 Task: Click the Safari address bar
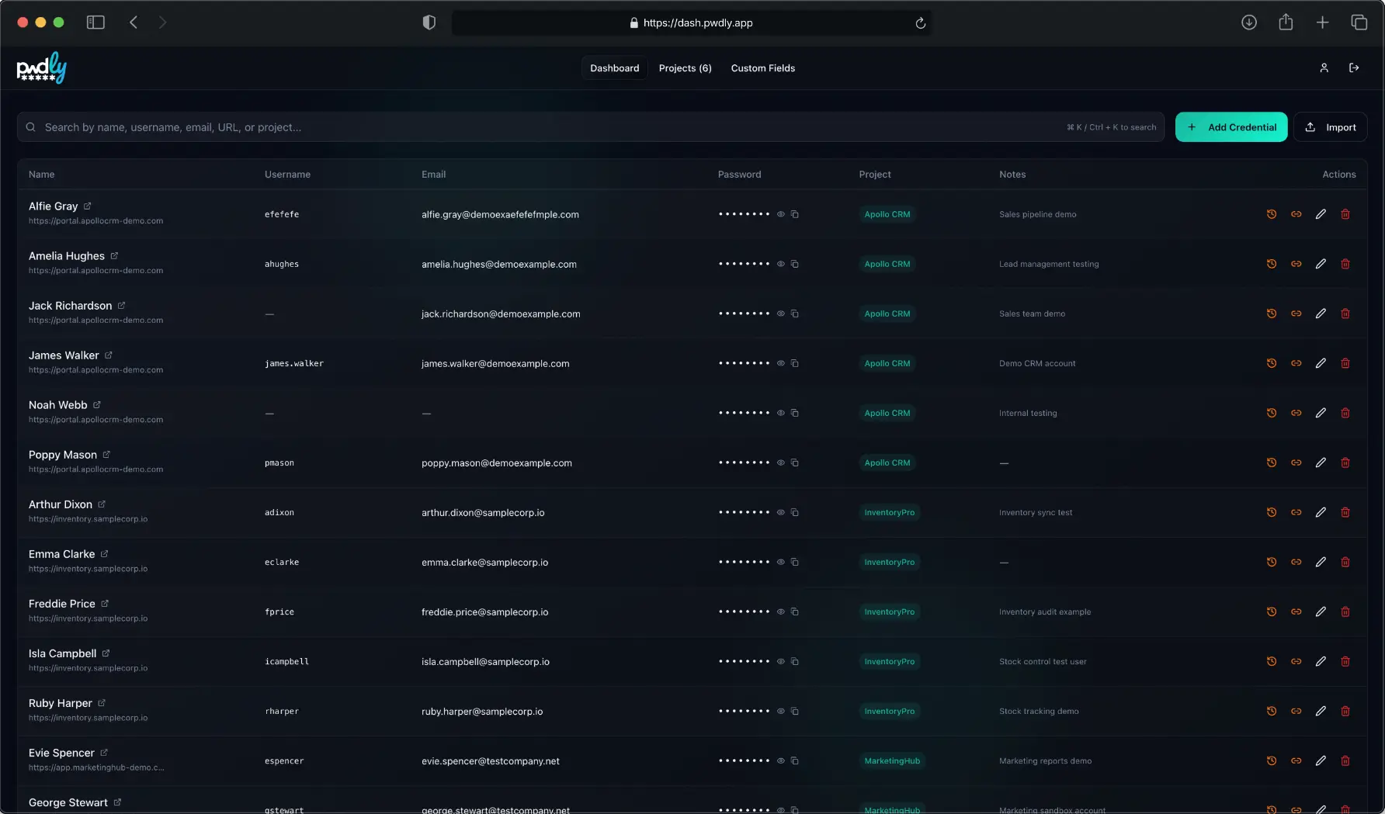click(692, 23)
